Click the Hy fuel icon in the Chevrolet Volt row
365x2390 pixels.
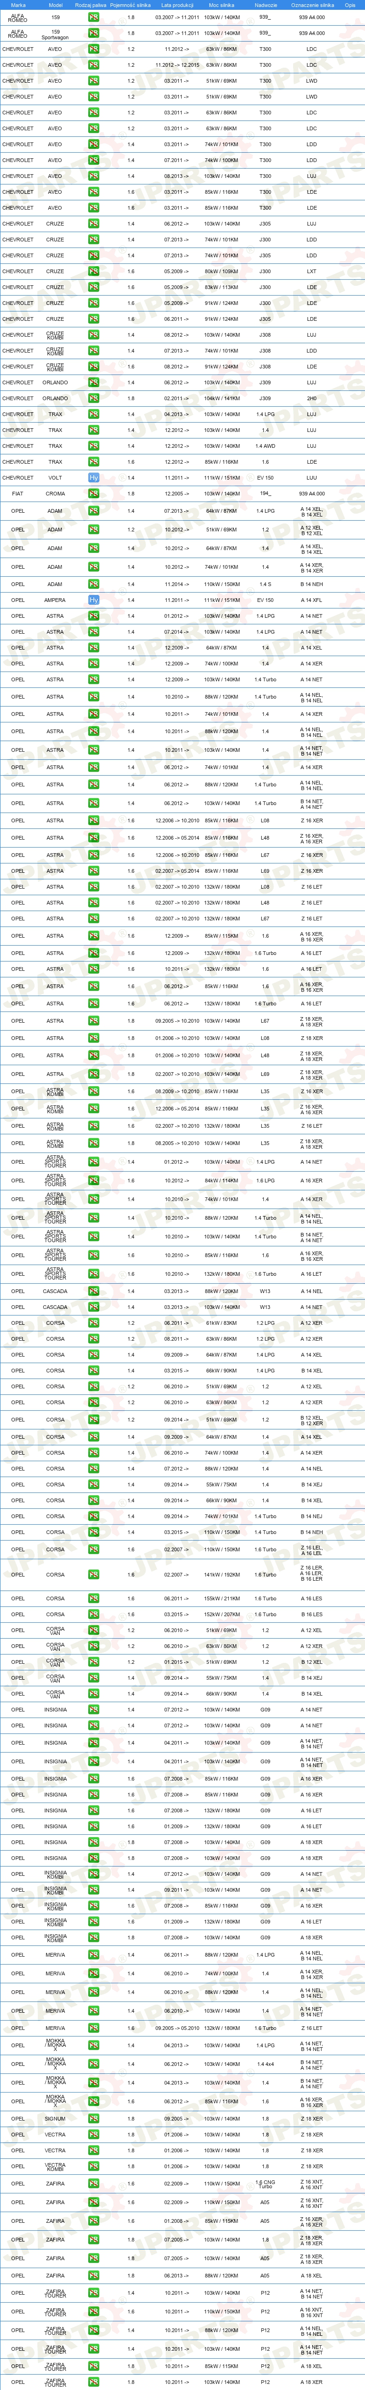93,478
